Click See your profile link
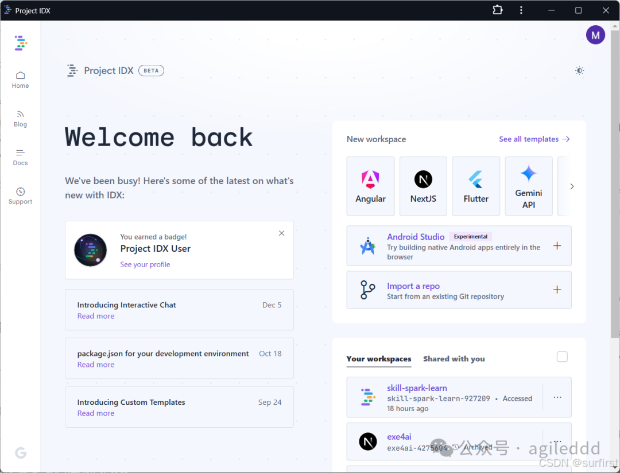 tap(145, 264)
